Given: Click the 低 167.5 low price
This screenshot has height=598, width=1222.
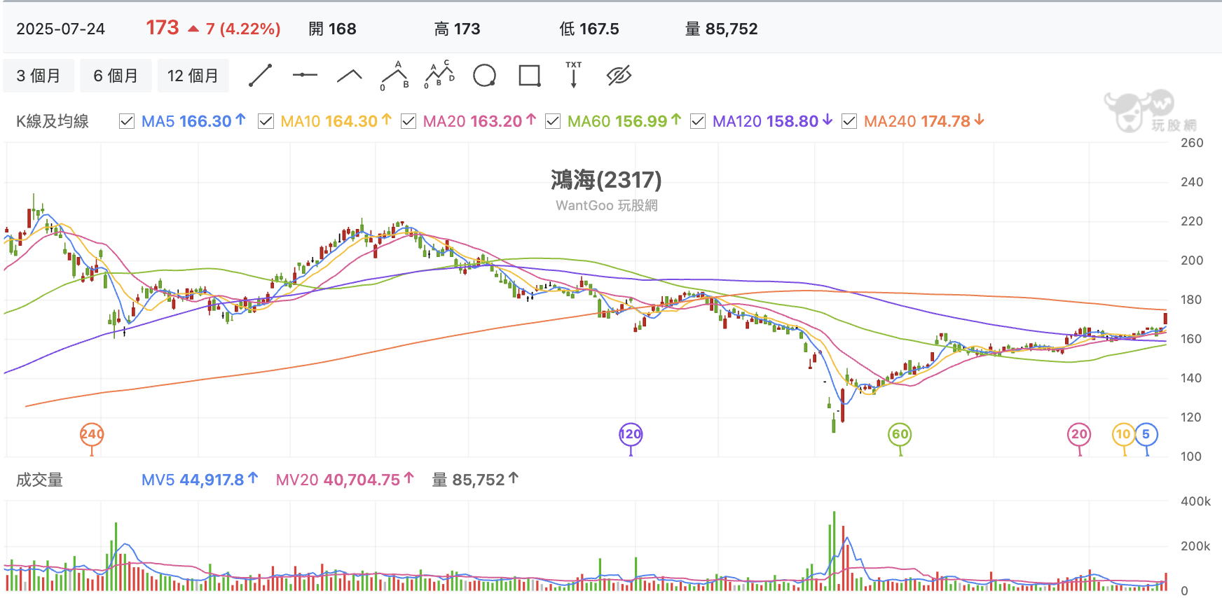Looking at the screenshot, I should pyautogui.click(x=589, y=29).
